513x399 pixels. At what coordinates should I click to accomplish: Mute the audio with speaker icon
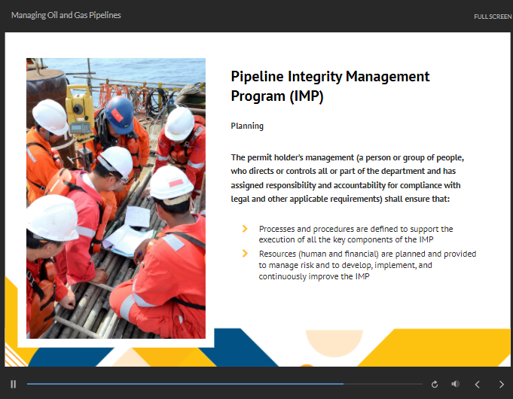456,384
